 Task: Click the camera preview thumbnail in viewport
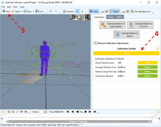(x=80, y=17)
